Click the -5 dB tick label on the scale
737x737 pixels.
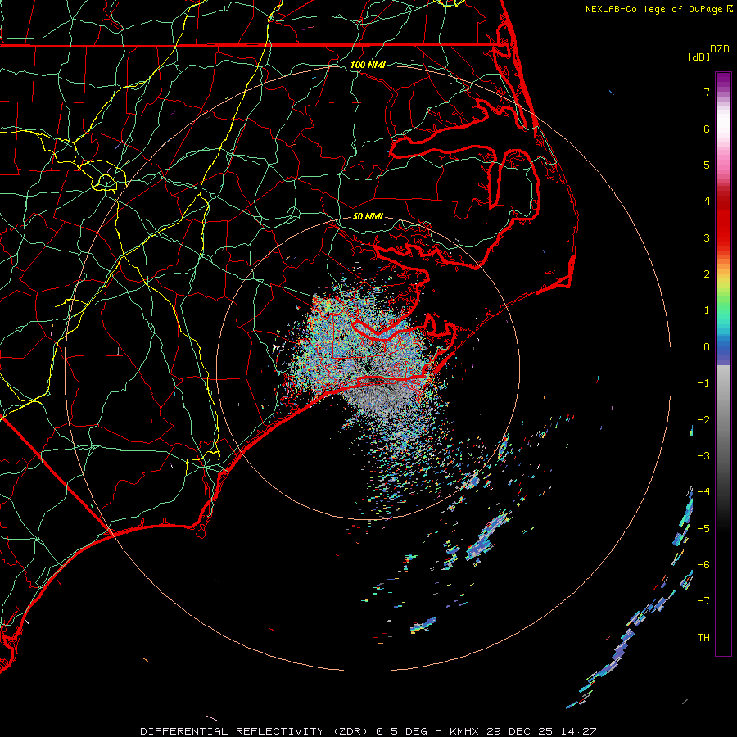tap(703, 529)
